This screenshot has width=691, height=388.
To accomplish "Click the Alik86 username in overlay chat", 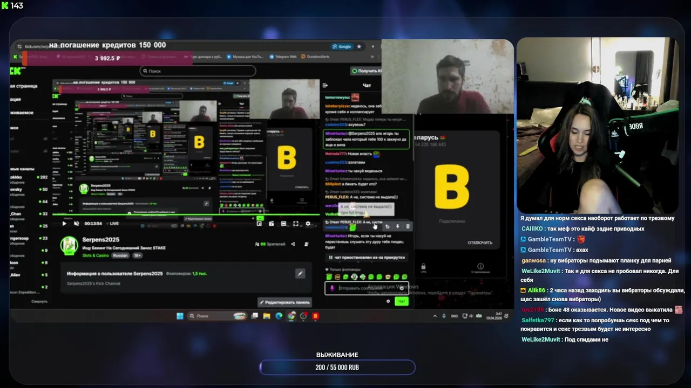I will point(537,290).
